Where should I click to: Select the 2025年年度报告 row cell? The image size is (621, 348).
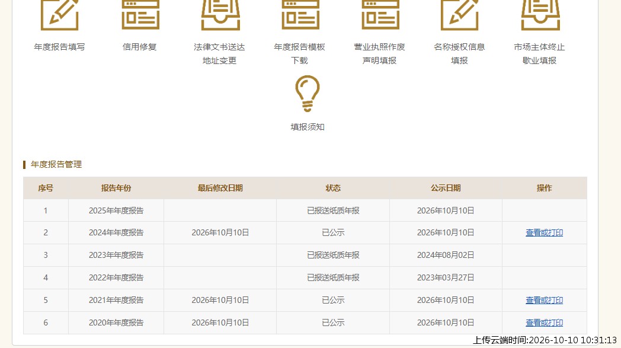116,210
